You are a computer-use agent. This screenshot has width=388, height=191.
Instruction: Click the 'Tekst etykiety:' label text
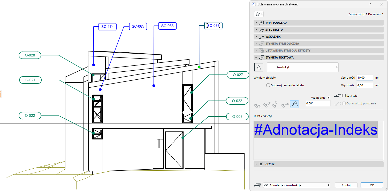point(263,116)
